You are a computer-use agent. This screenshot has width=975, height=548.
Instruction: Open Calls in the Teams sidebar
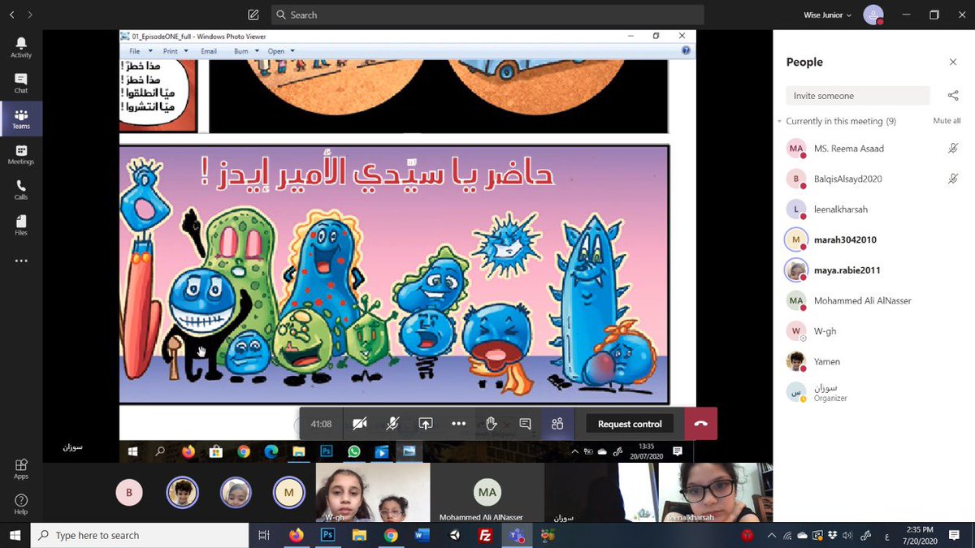pos(21,190)
